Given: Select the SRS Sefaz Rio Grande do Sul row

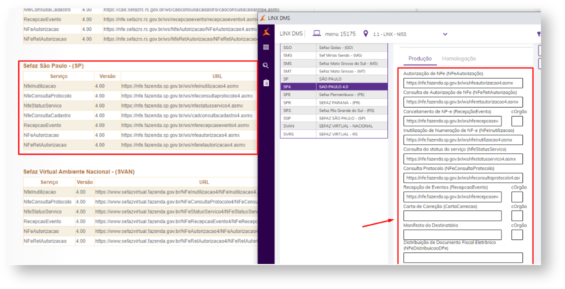Looking at the screenshot, I should 334,110.
